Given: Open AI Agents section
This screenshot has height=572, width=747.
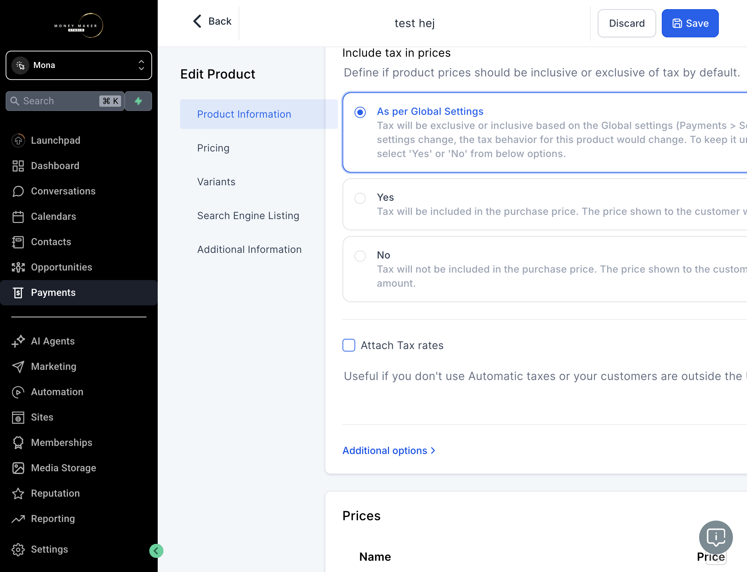Looking at the screenshot, I should (x=79, y=341).
